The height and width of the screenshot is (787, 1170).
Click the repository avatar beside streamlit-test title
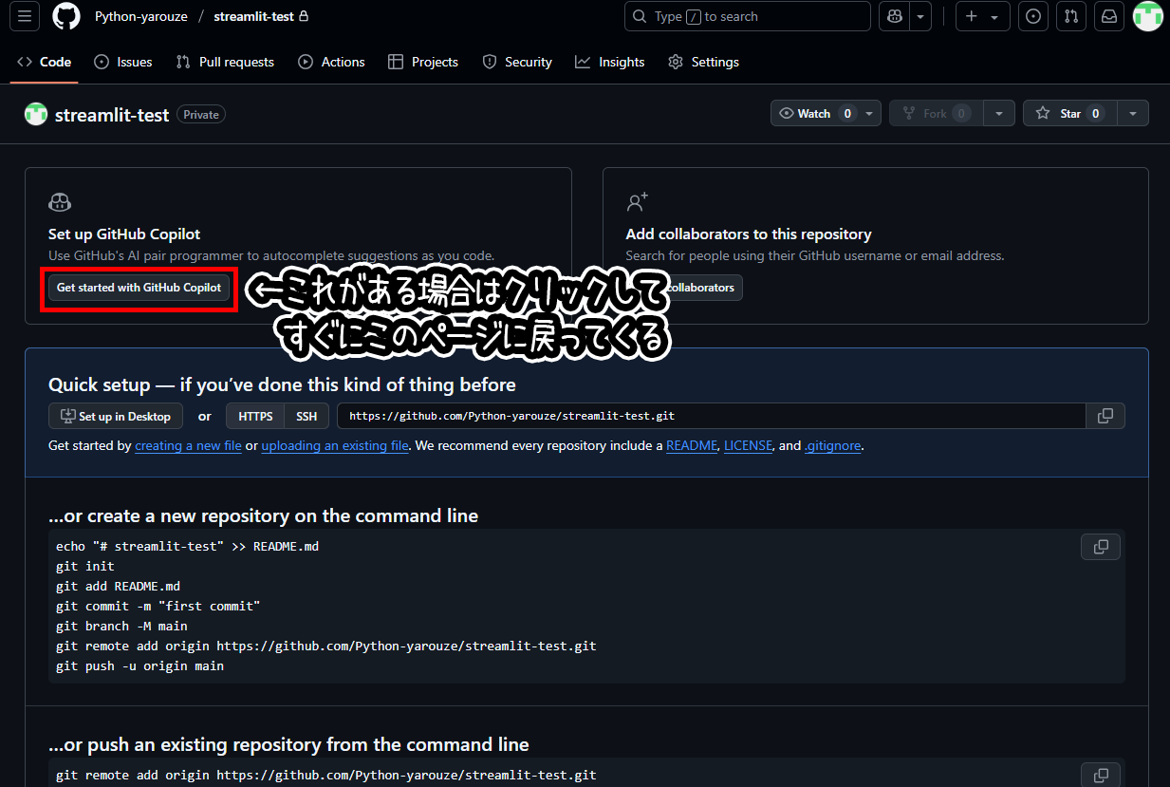(36, 114)
